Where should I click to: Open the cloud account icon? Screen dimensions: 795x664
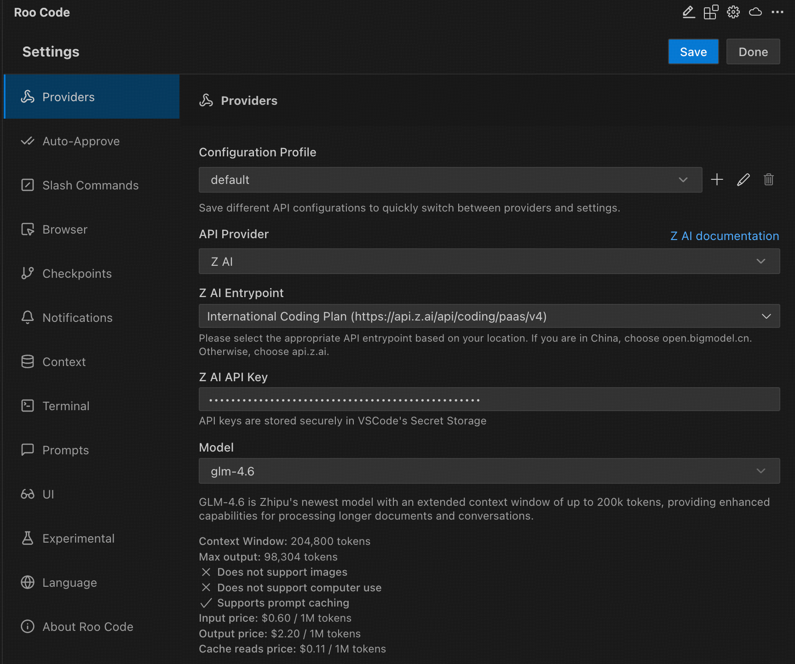[755, 12]
